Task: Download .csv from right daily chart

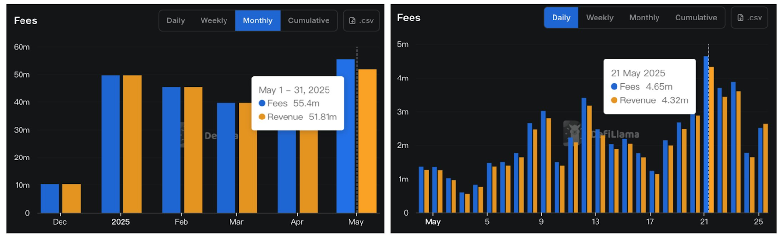Action: click(x=749, y=18)
